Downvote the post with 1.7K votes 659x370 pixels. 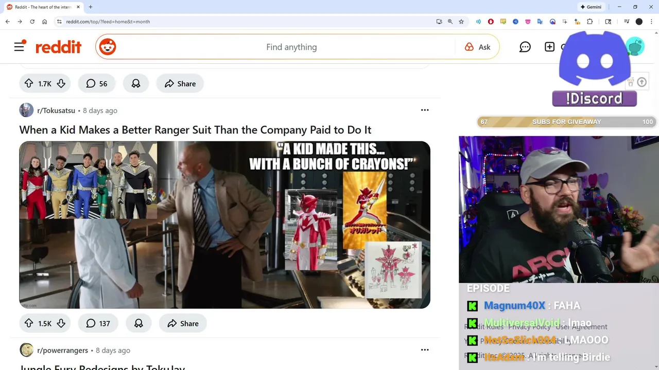pyautogui.click(x=61, y=83)
